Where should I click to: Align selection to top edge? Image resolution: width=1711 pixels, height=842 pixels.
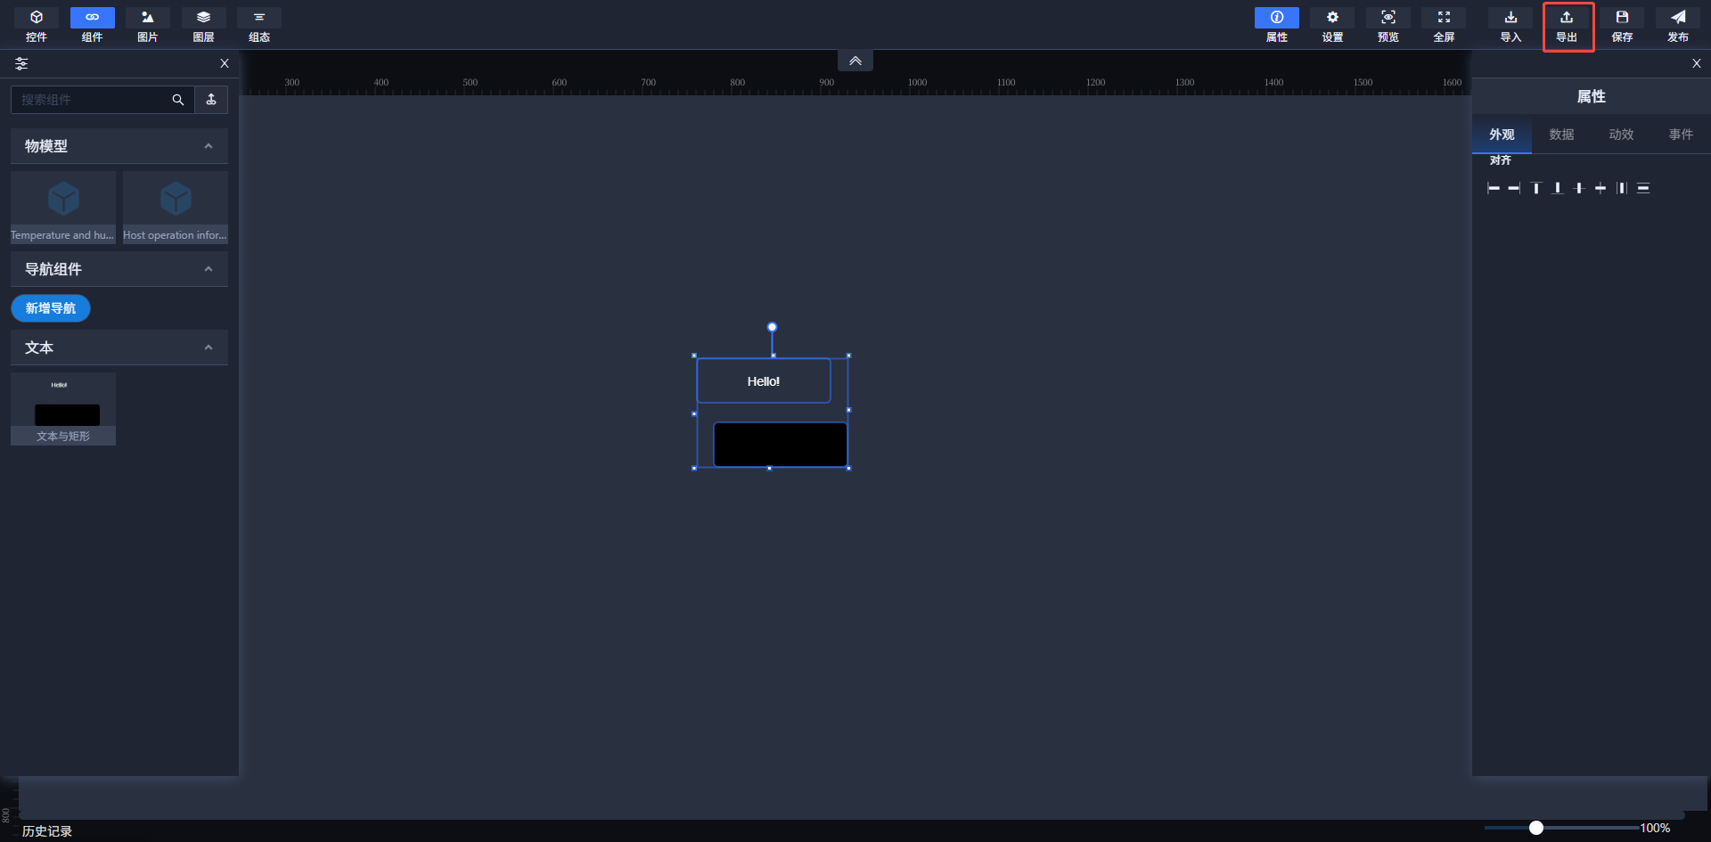(1536, 188)
